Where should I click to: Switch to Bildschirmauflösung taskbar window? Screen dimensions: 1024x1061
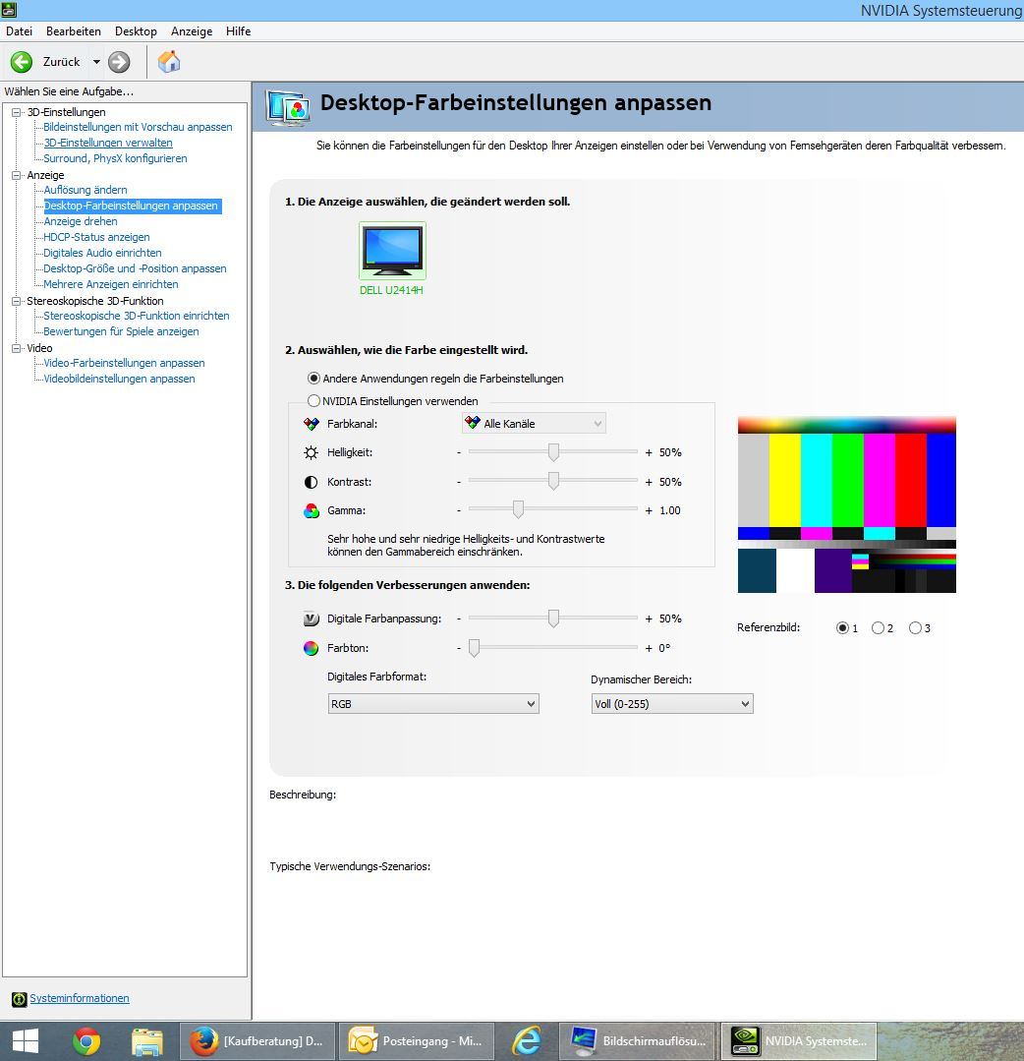(x=639, y=1041)
